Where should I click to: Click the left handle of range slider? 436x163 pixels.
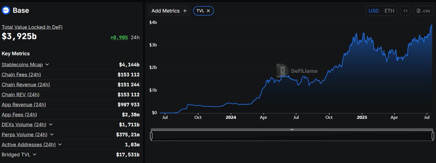click(152, 136)
